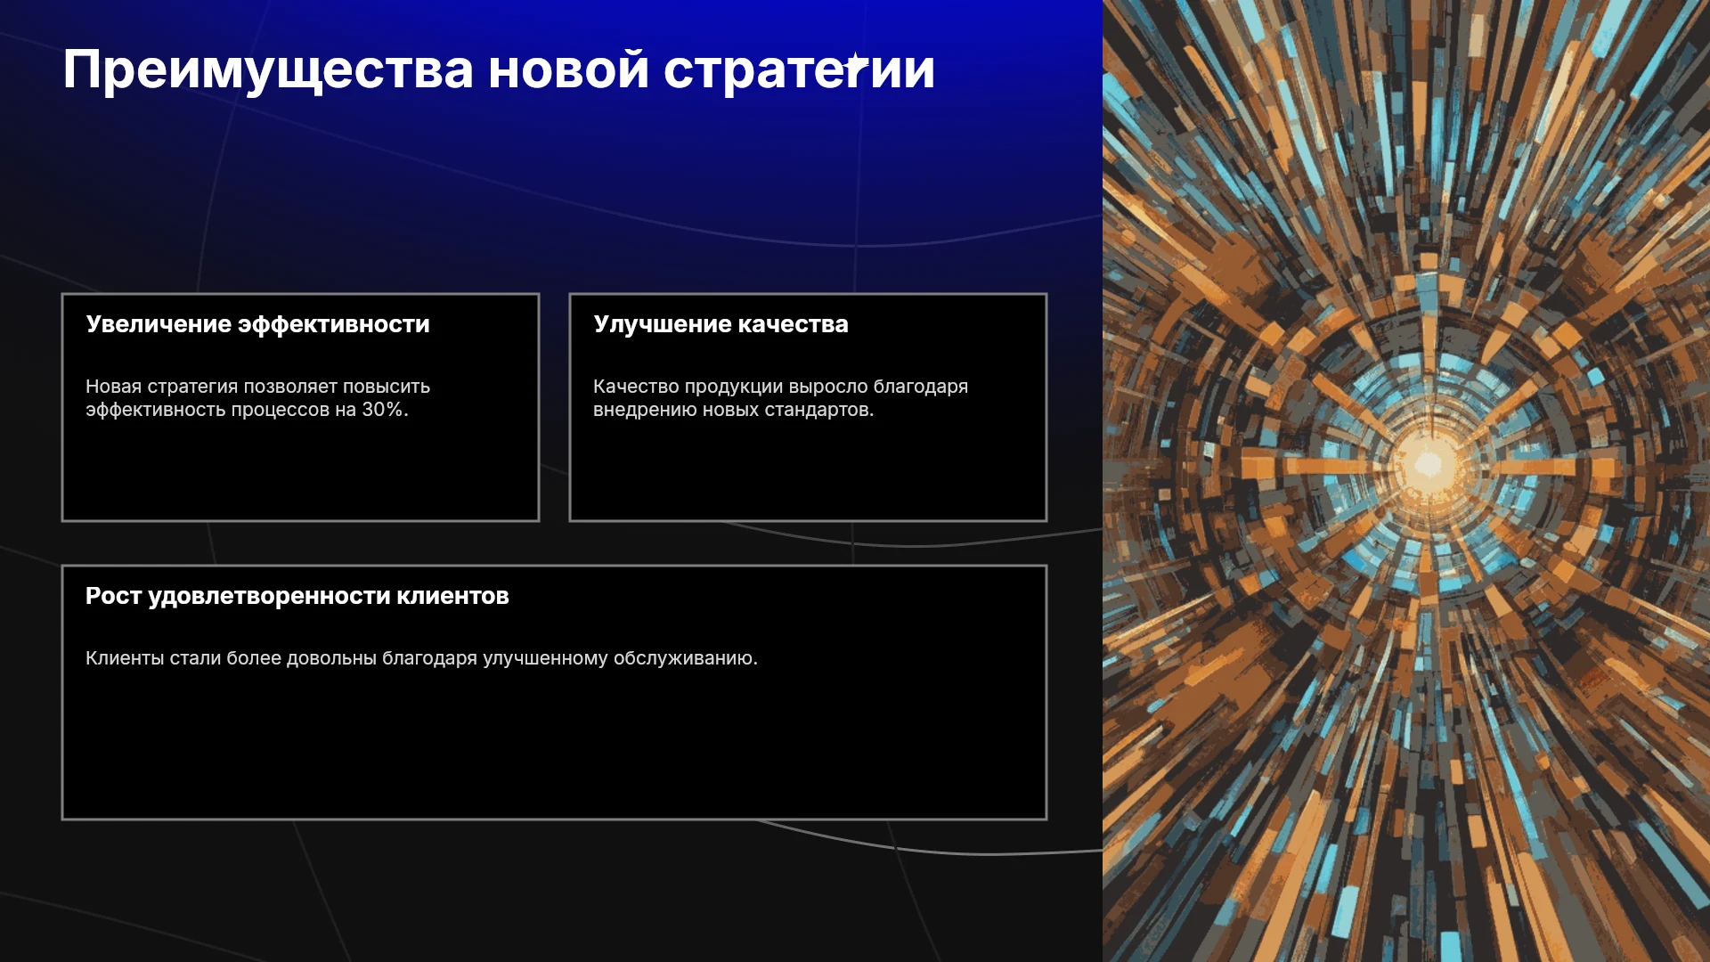Select the heading "Улучшение качества"
Viewport: 1710px width, 962px height.
click(x=721, y=324)
